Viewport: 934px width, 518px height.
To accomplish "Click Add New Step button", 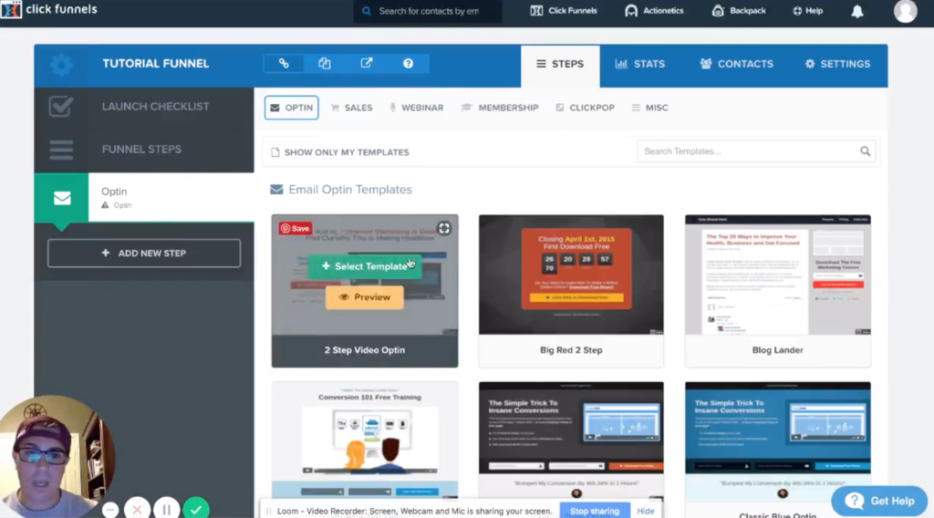I will pos(144,253).
